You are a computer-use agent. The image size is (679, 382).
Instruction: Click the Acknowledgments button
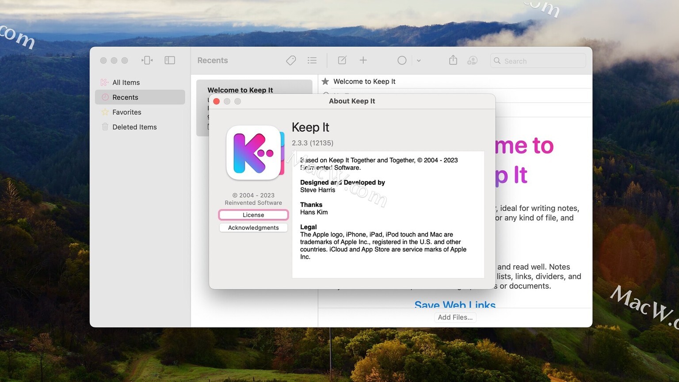[253, 228]
